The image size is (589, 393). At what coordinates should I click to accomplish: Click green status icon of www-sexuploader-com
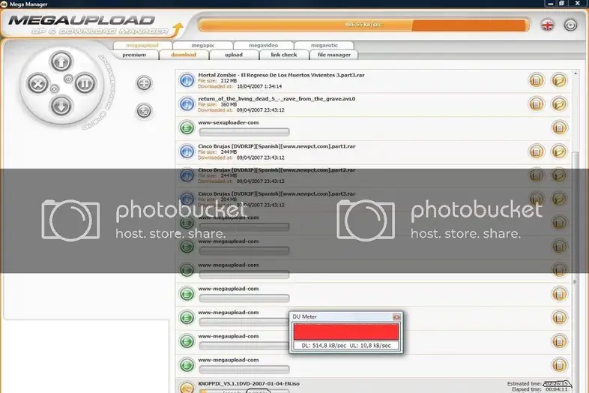tap(187, 127)
